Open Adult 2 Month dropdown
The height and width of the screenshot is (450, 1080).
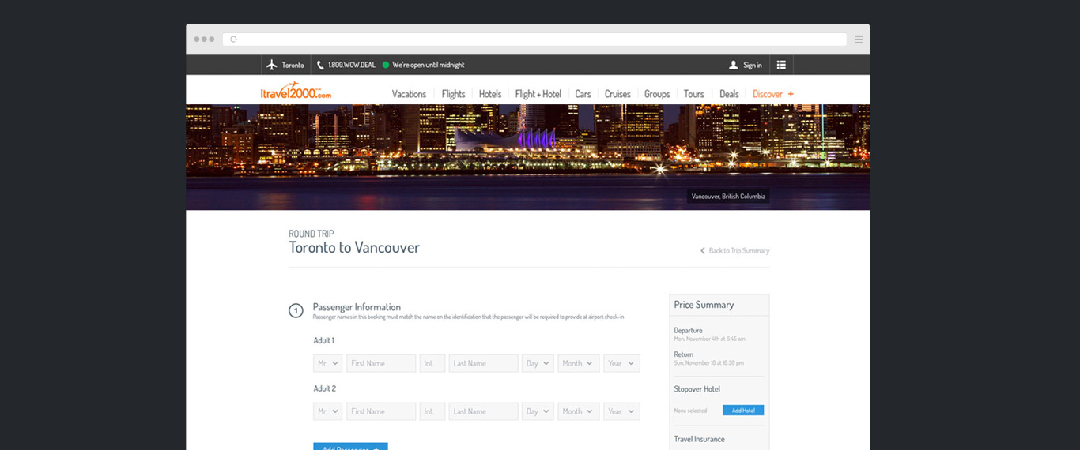pyautogui.click(x=579, y=411)
